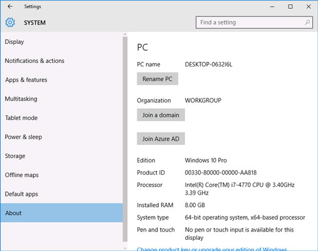The height and width of the screenshot is (251, 318).
Task: Click Join Azure AD button
Action: click(161, 139)
